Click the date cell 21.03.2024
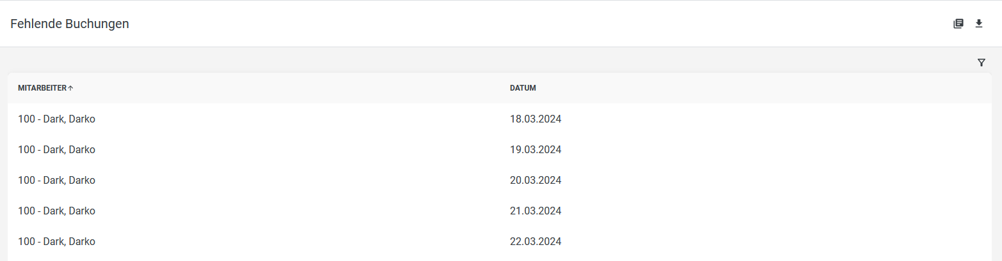The image size is (1002, 261). 536,211
